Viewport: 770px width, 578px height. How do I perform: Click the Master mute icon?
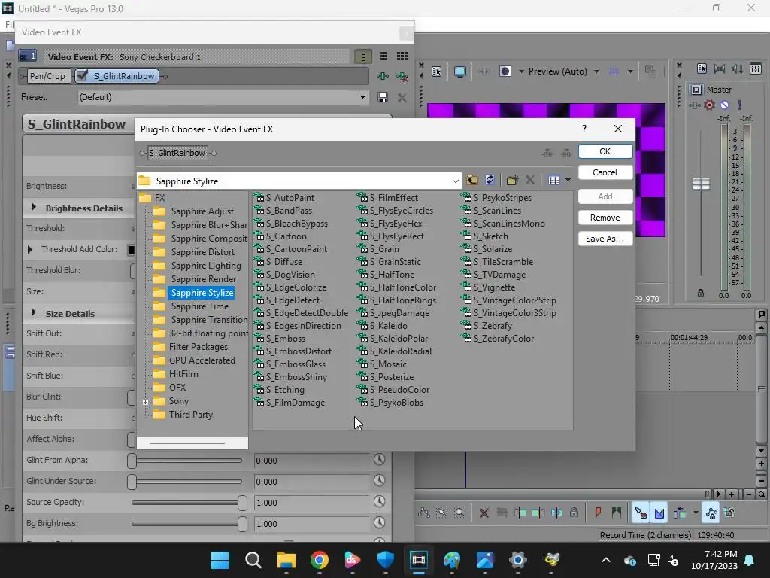(724, 105)
